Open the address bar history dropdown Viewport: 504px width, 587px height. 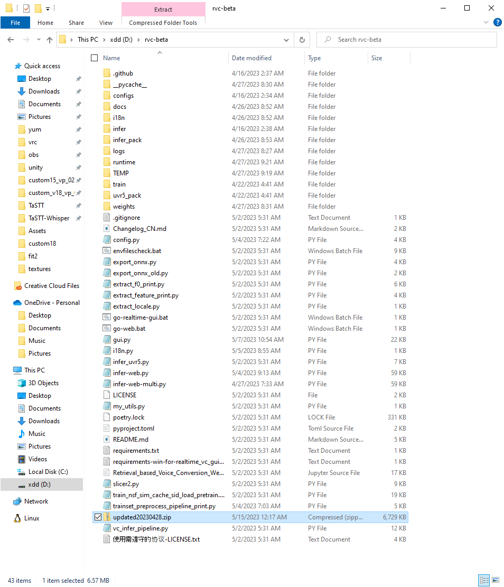286,40
